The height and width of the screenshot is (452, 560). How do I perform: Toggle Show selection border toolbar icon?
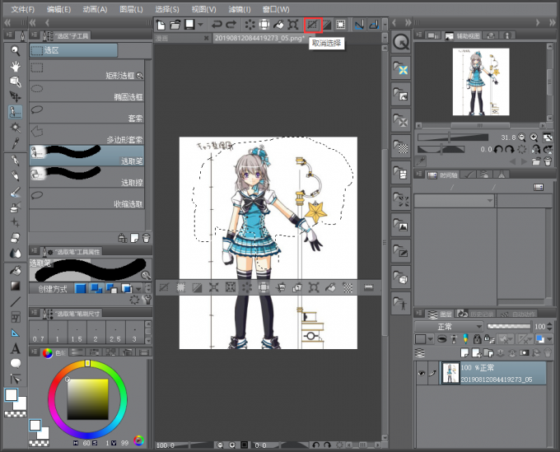click(x=341, y=25)
